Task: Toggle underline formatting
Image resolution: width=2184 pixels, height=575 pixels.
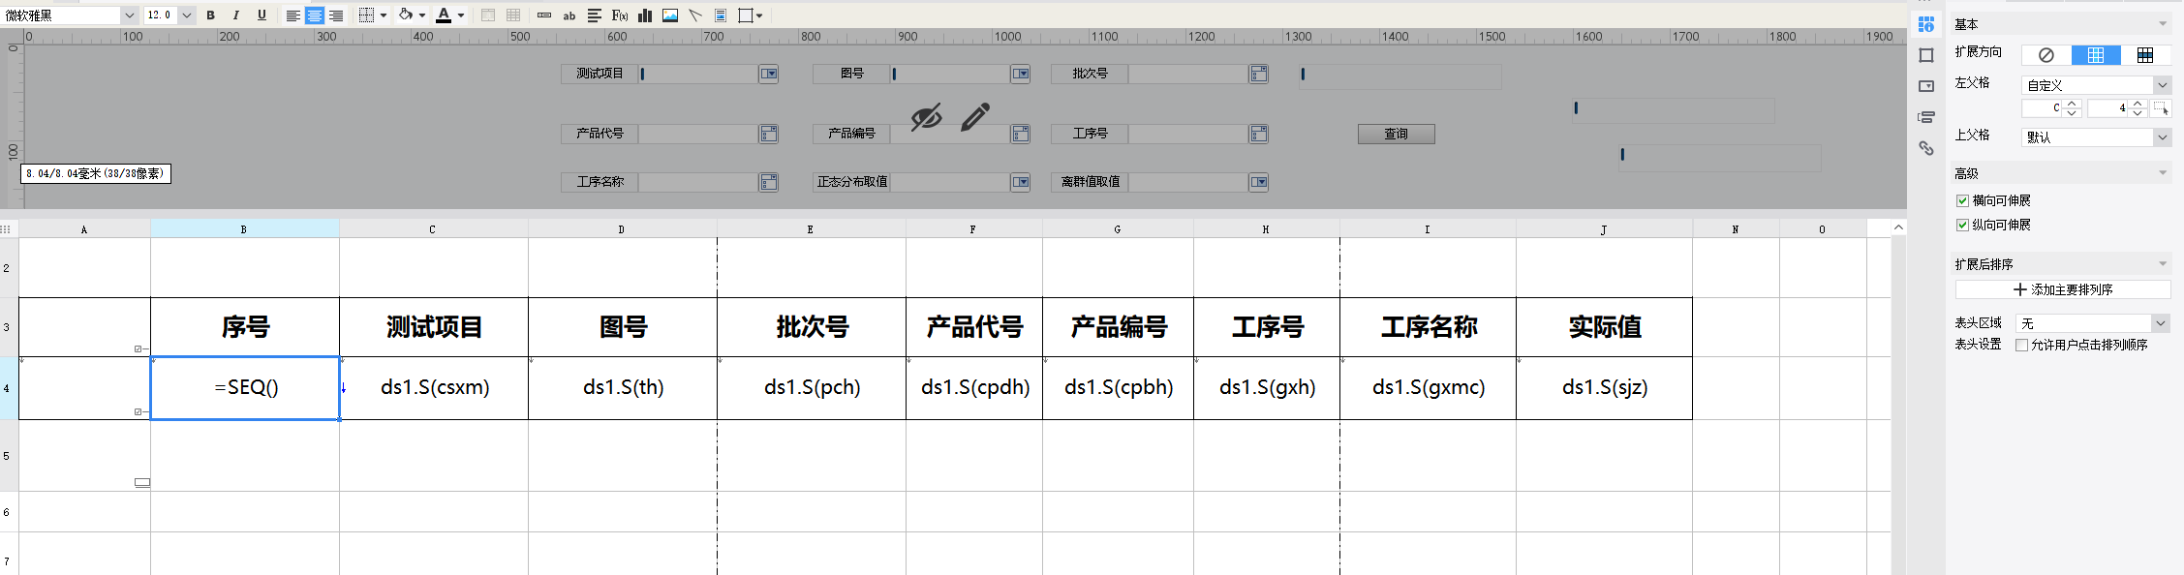Action: (261, 15)
